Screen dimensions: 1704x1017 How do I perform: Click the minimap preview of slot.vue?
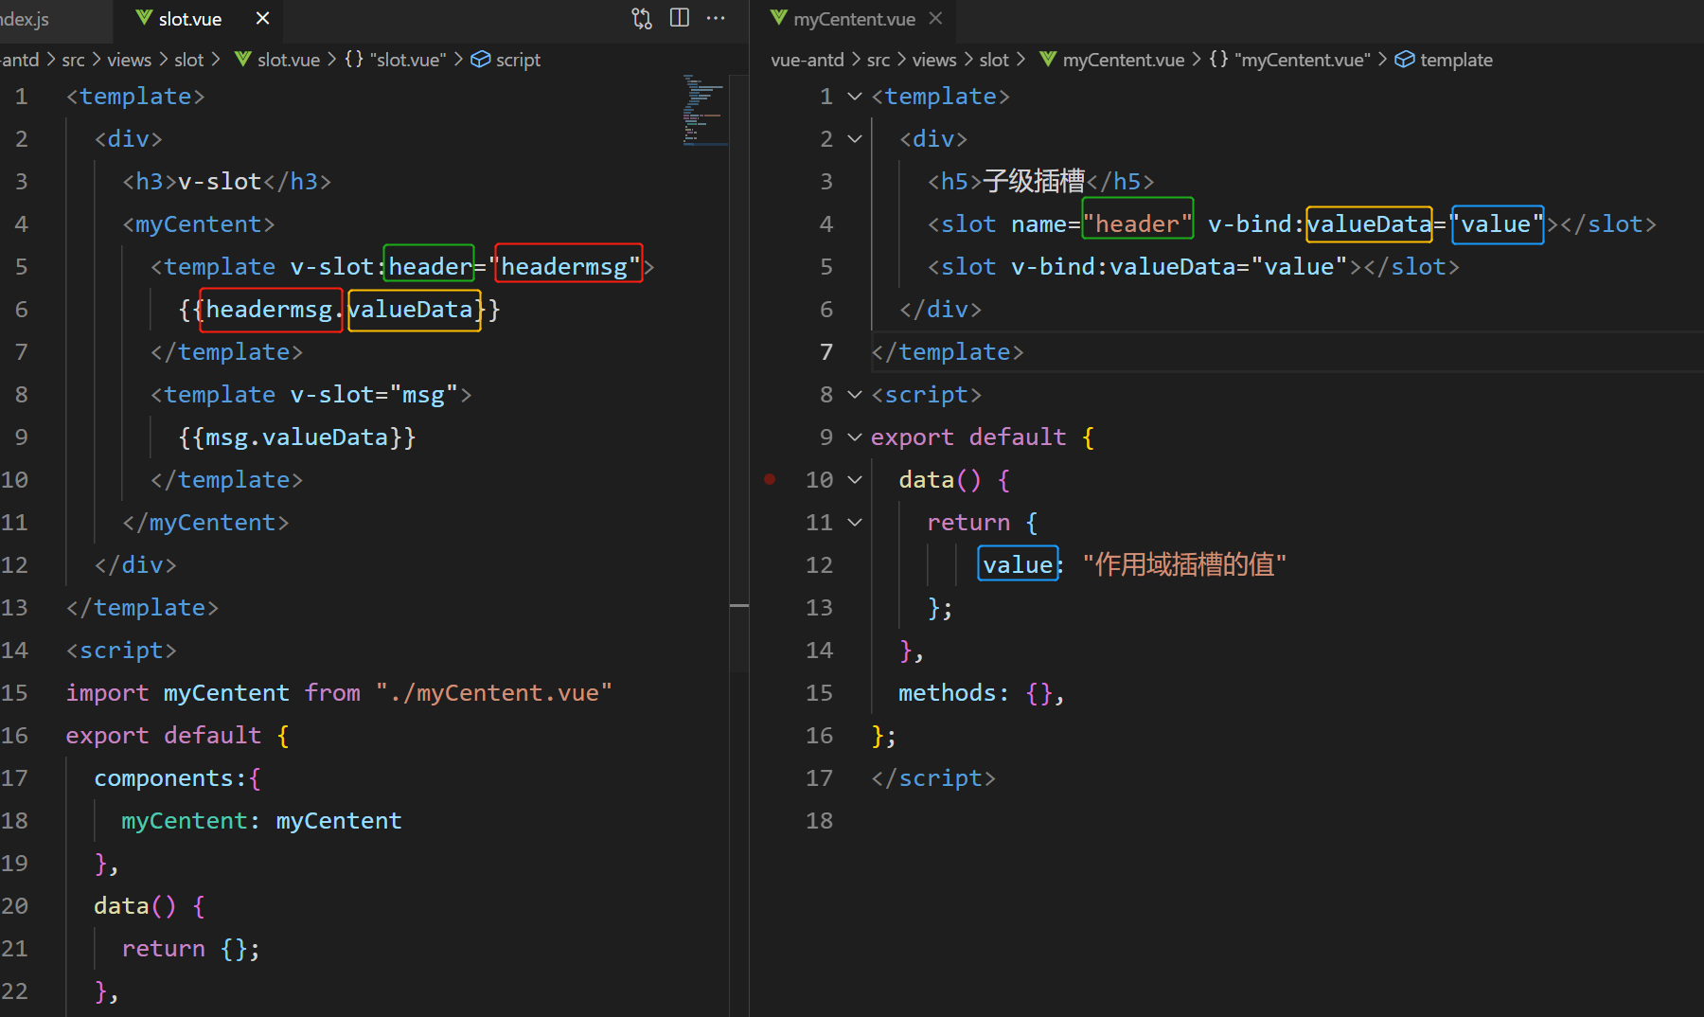pyautogui.click(x=704, y=110)
